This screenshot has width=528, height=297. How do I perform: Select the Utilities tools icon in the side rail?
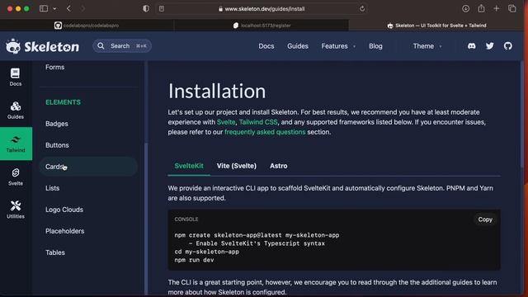[16, 205]
